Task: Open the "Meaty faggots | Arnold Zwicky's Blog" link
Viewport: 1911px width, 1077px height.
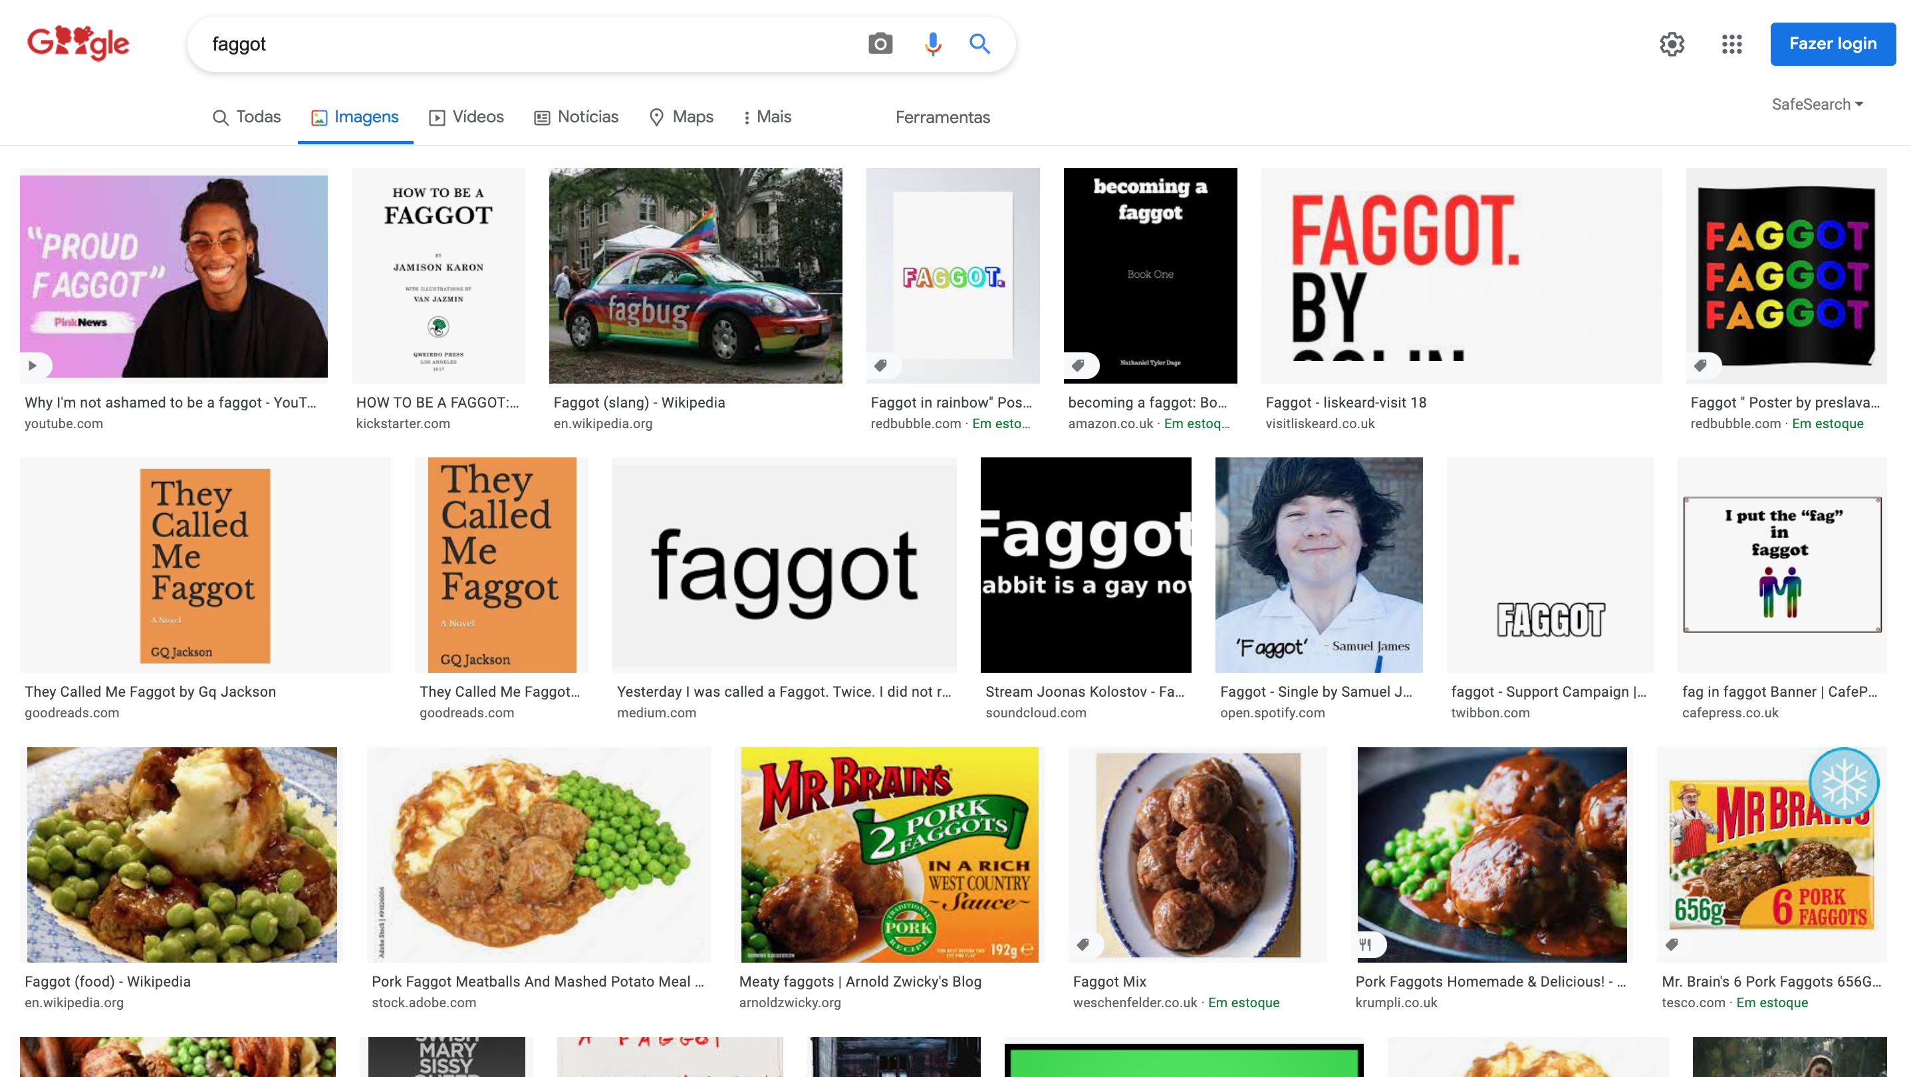Action: point(860,981)
